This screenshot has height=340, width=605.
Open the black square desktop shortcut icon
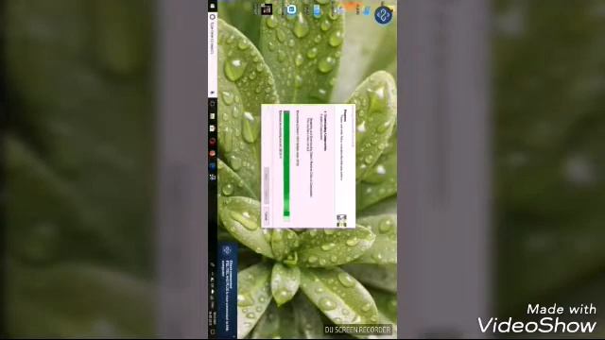(x=267, y=9)
